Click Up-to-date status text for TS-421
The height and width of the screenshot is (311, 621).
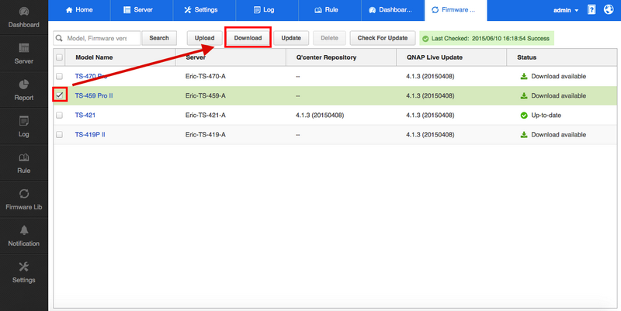[x=546, y=115]
